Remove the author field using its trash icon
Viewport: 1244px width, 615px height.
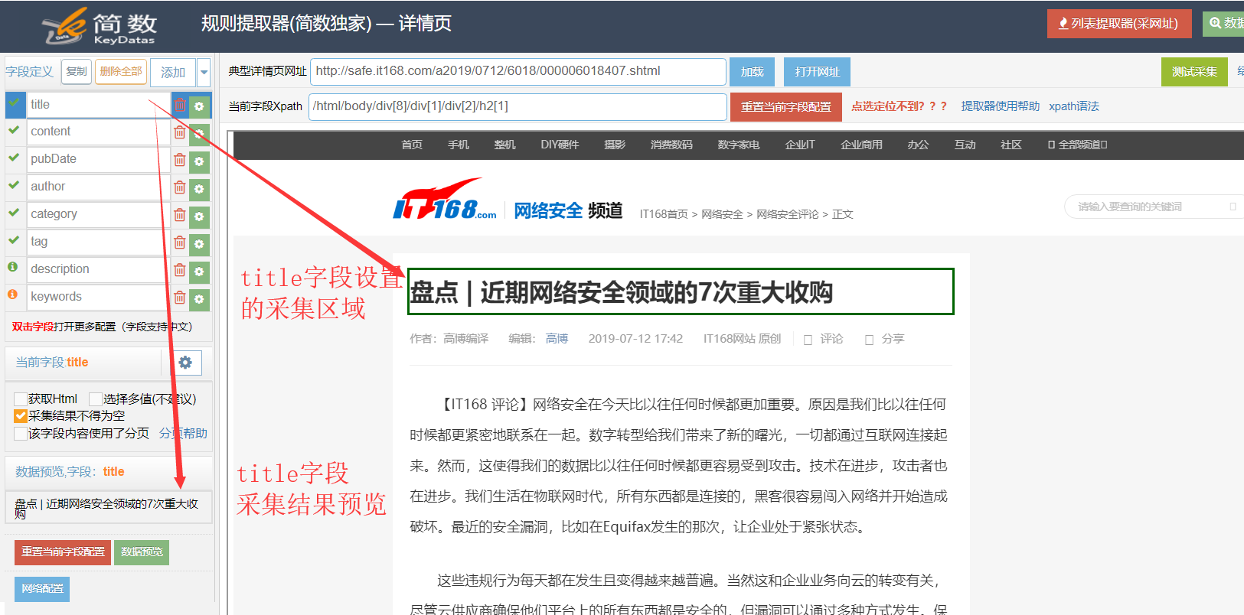point(180,187)
